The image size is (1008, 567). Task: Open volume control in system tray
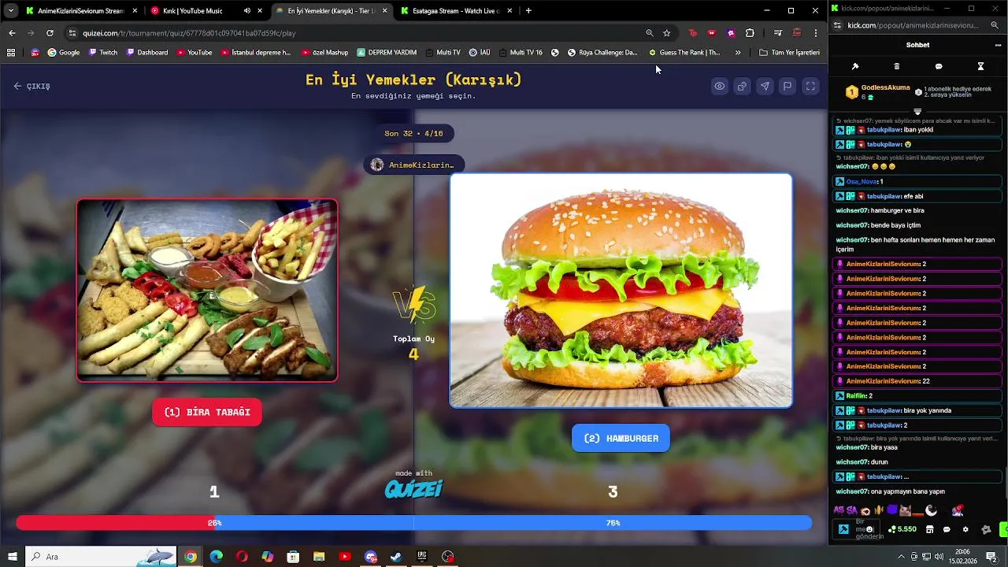click(939, 557)
